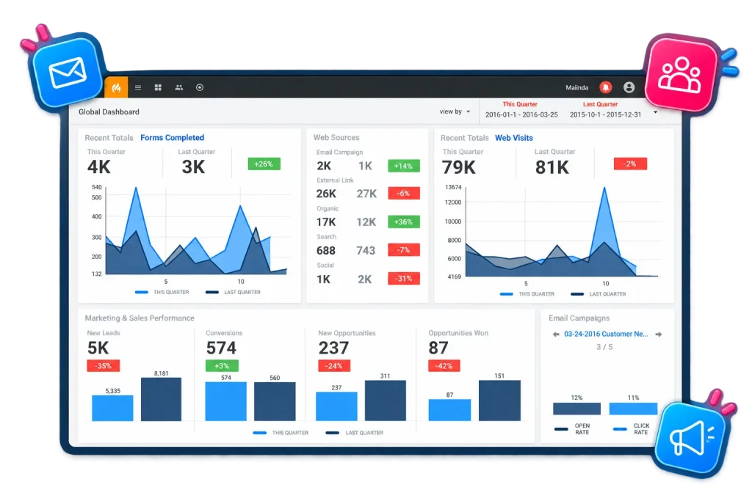Click the 26K External Link value
752x501 pixels.
[x=326, y=194]
